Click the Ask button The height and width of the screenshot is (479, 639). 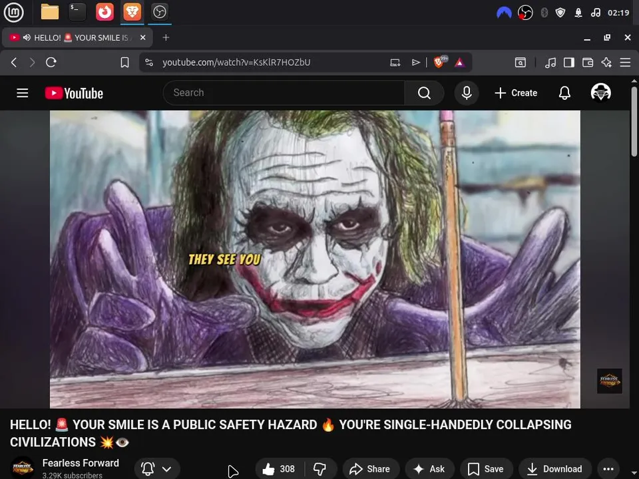429,469
